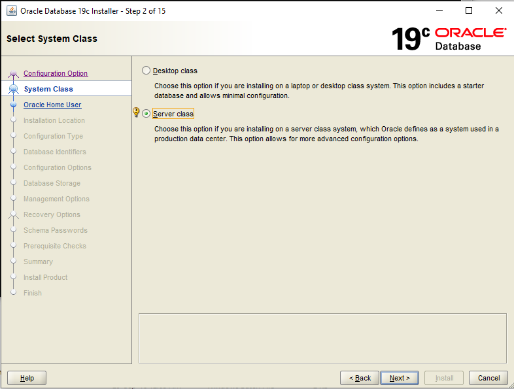Click the Configuration Options step label

point(58,168)
